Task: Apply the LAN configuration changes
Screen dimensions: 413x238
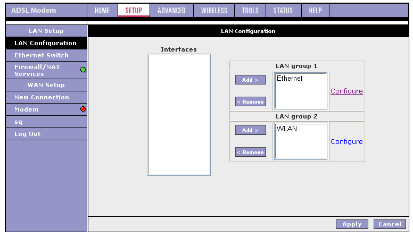Action: [352, 224]
